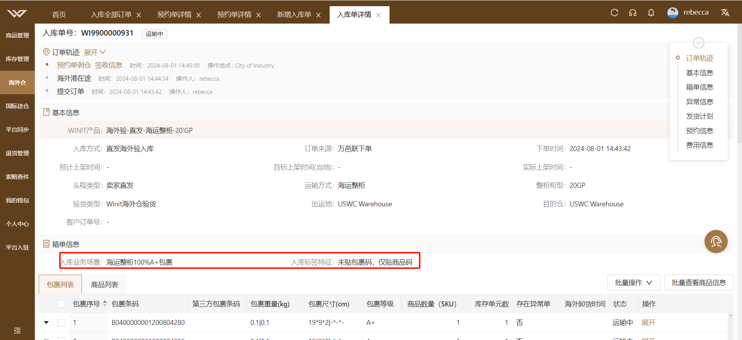Switch to the 新增入库单 tab

(x=294, y=15)
